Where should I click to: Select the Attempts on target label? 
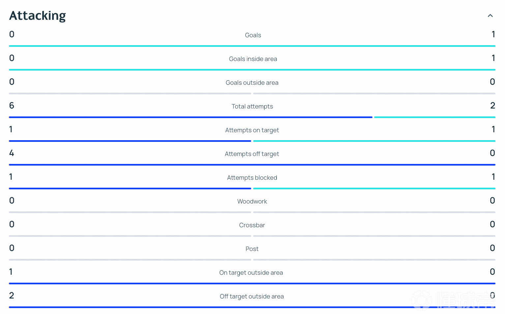(x=252, y=130)
